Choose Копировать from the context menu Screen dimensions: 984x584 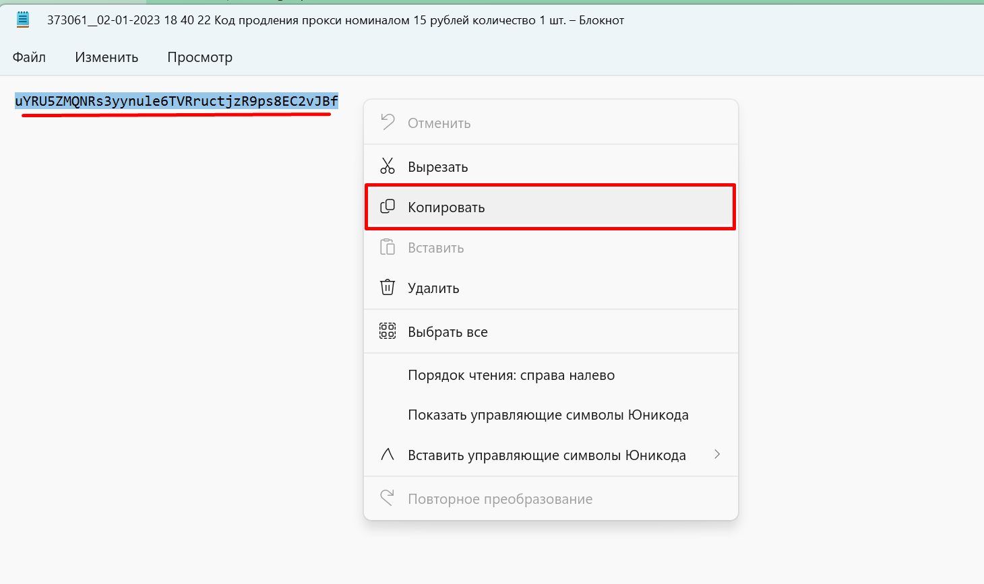point(446,207)
